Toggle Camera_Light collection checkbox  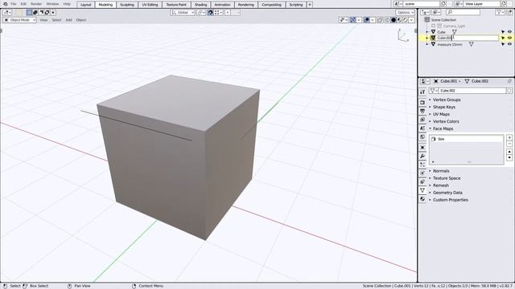tap(433, 26)
